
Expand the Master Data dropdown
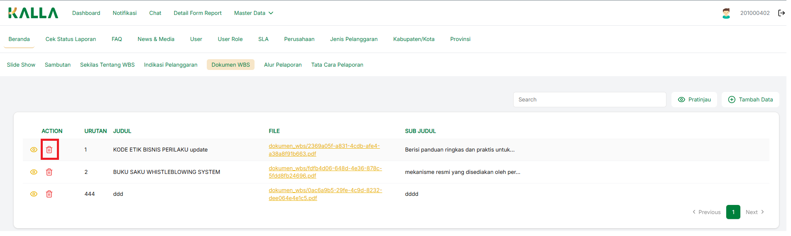point(253,13)
